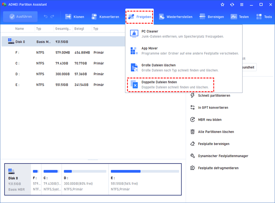This screenshot has height=203, width=275.
Task: Click In GPT konvertieren
Action: (x=213, y=108)
